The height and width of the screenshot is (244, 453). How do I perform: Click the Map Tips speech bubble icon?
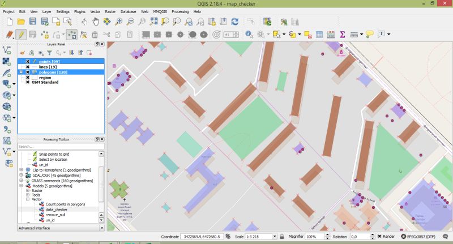point(370,35)
